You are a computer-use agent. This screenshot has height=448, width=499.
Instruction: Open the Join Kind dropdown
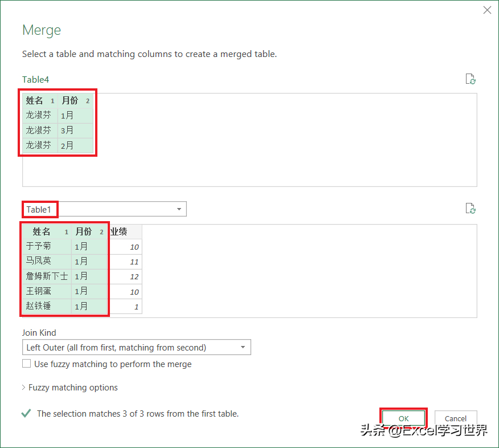(137, 347)
